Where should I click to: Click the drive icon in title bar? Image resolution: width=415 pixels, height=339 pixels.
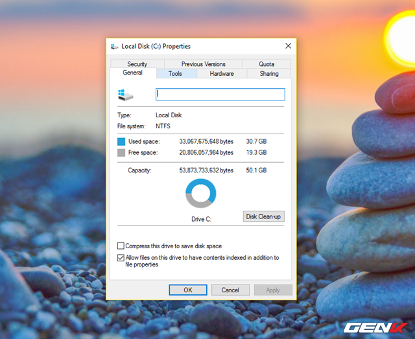pyautogui.click(x=114, y=47)
